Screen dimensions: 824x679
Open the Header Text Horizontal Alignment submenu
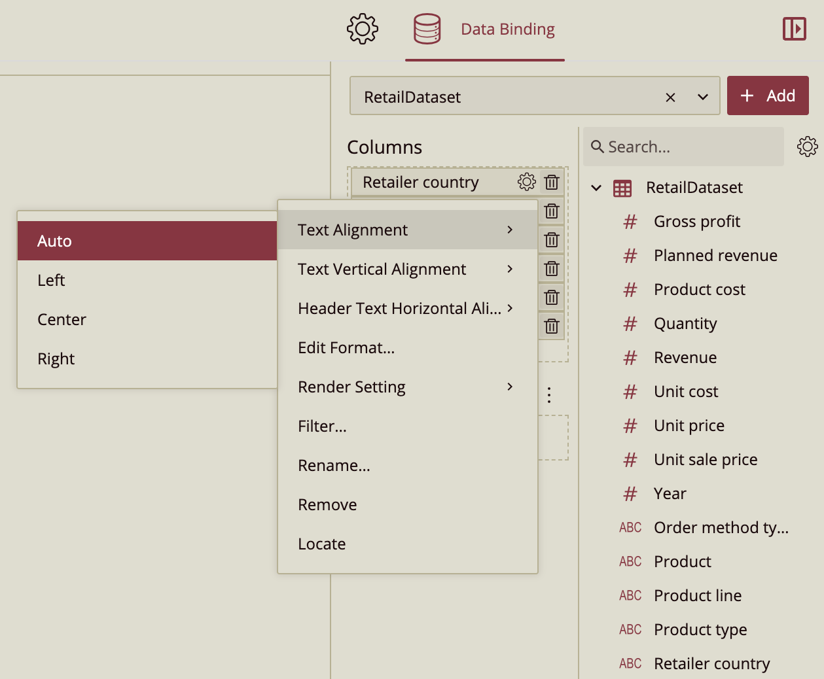[x=408, y=308]
